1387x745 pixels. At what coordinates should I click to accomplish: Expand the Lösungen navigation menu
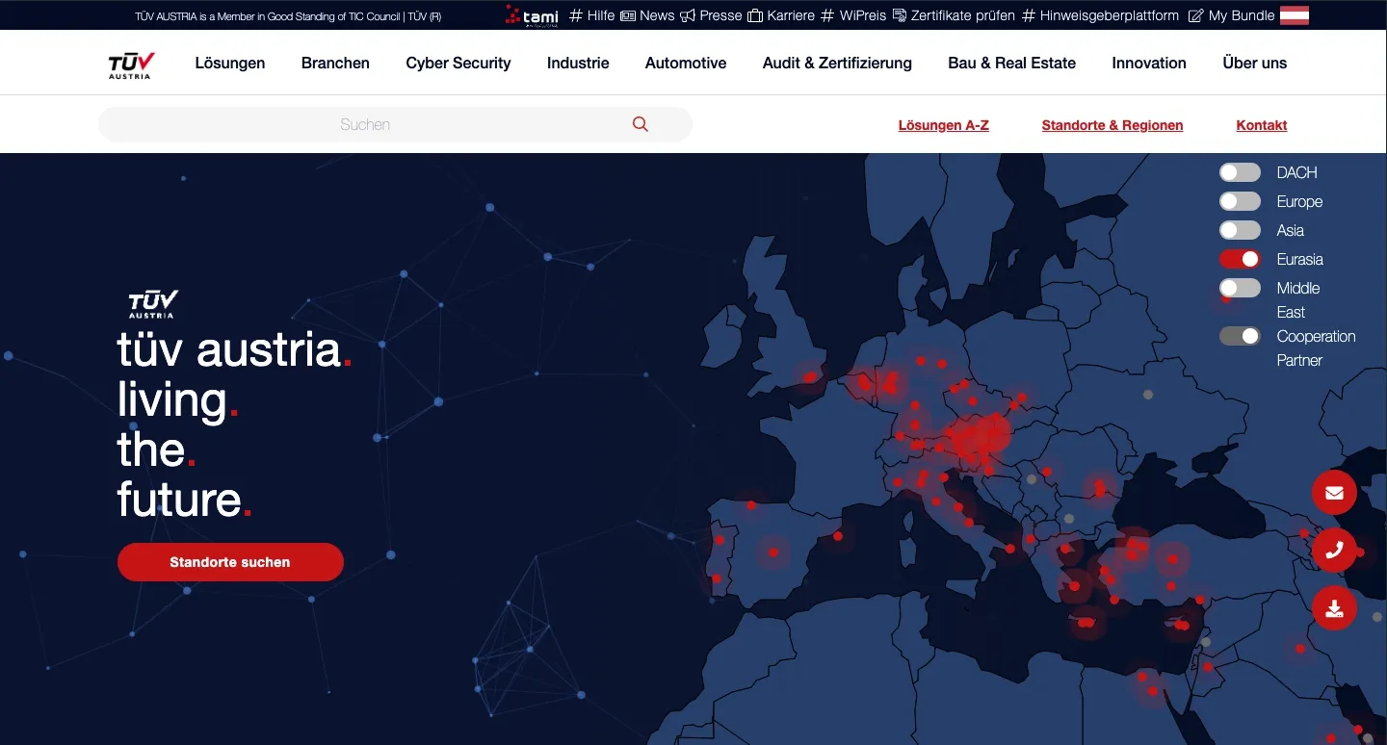point(230,63)
